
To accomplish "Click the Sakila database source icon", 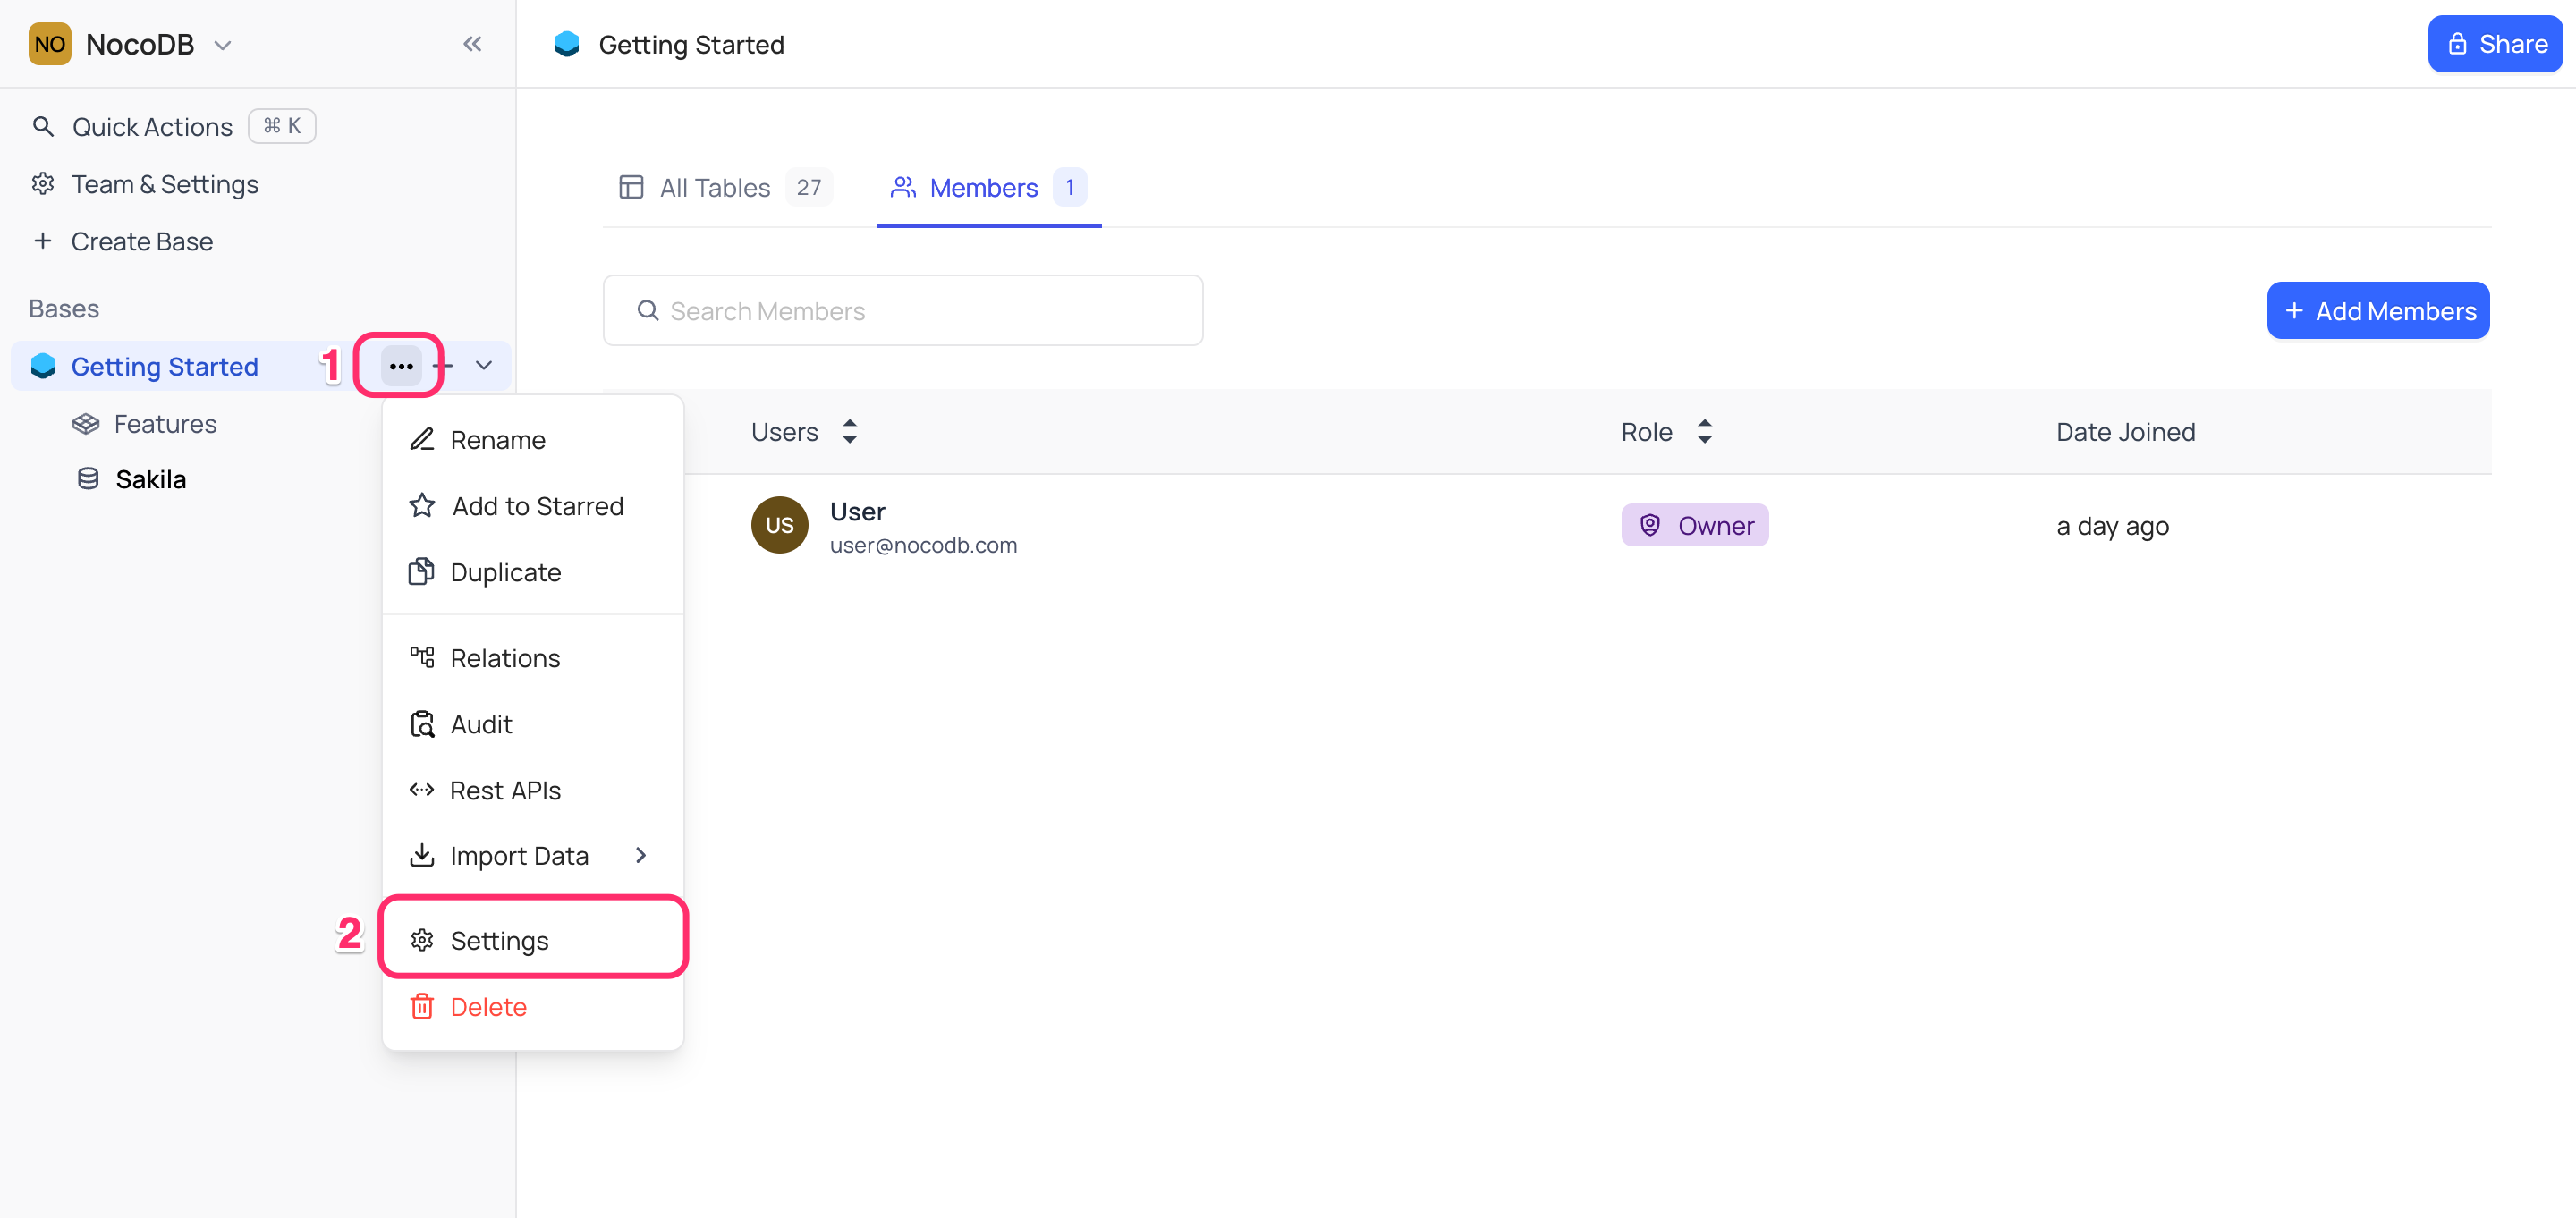I will (x=88, y=479).
